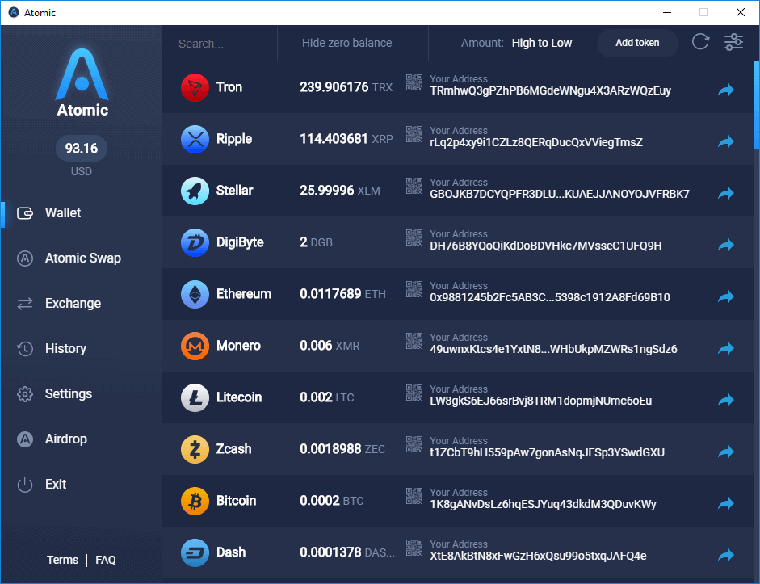Screen dimensions: 760x584
Task: Click the Atomic logo in sidebar
Action: tap(82, 82)
